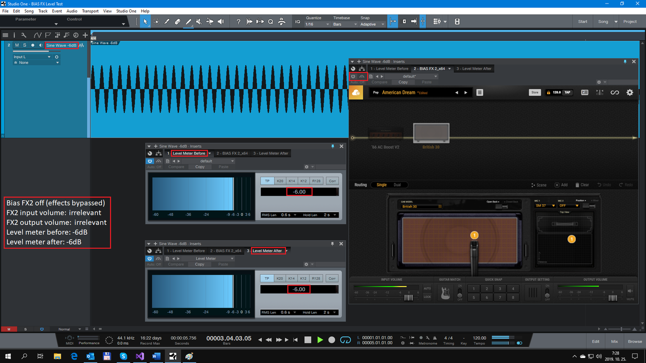Screen dimensions: 646x363
Task: Click the BIAS FX output volume slider
Action: click(x=613, y=298)
